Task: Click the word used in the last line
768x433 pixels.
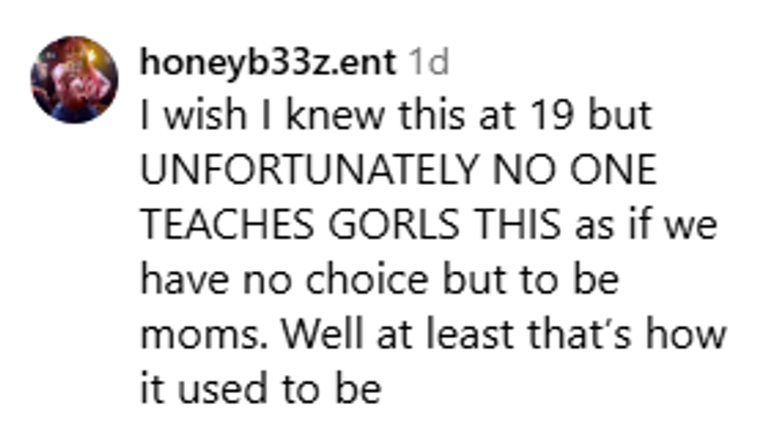Action: [221, 389]
